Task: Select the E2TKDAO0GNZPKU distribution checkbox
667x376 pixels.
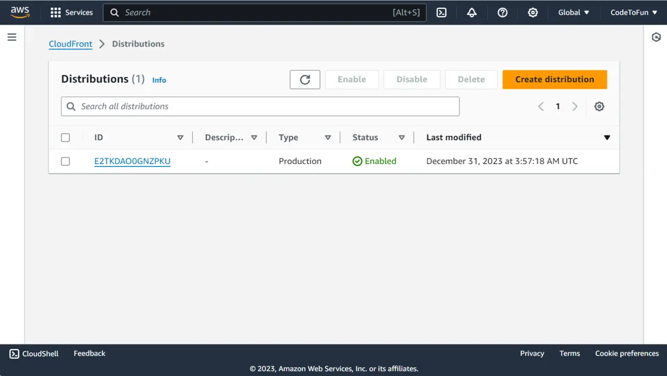Action: point(65,162)
